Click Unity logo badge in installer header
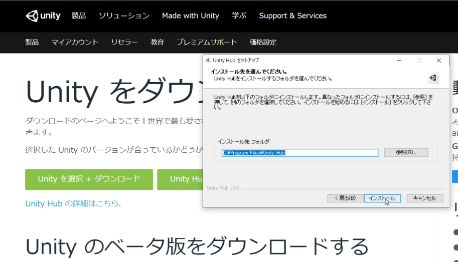 (433, 78)
